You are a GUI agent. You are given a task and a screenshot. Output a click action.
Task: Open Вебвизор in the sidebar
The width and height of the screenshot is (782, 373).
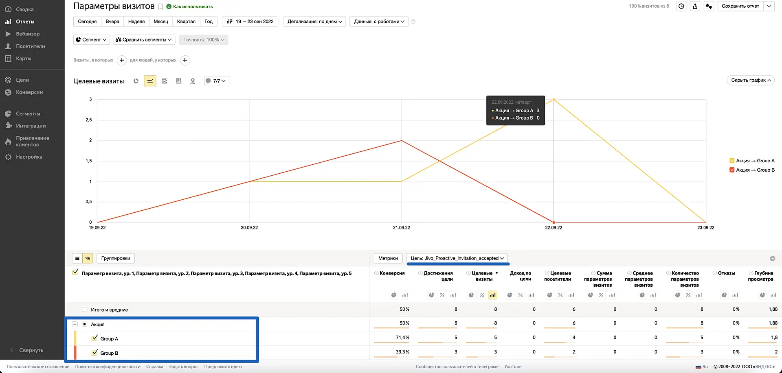point(28,34)
